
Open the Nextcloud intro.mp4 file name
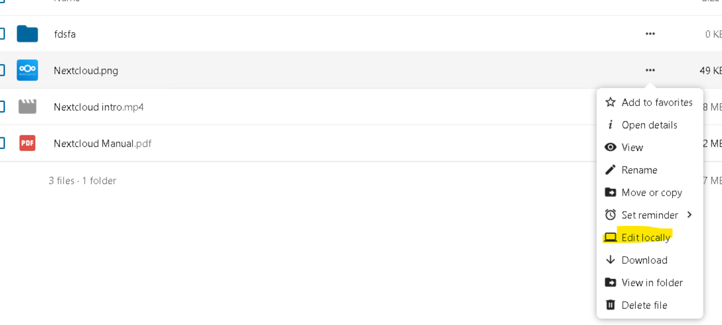pos(99,107)
